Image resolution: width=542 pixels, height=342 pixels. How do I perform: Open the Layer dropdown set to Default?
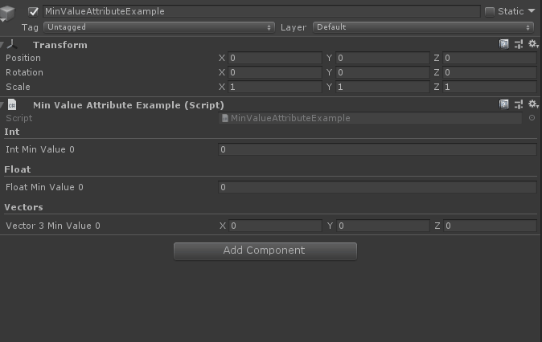(424, 27)
